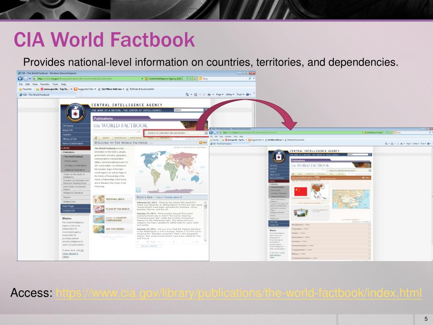Open Offices of CIA in sidebar
433x325 pixels.
click(75, 139)
